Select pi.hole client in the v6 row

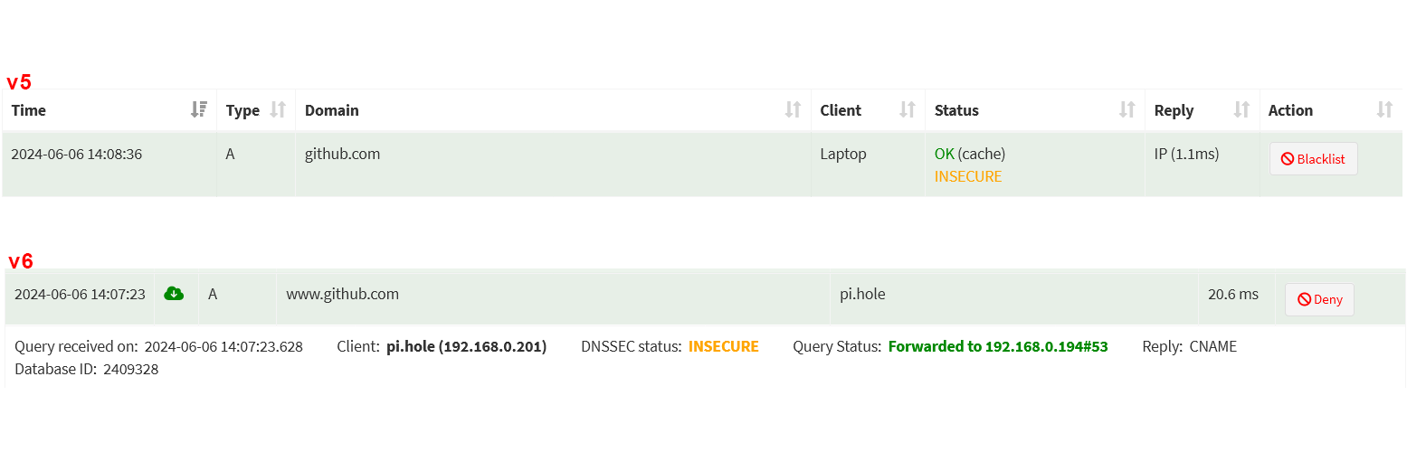[862, 294]
